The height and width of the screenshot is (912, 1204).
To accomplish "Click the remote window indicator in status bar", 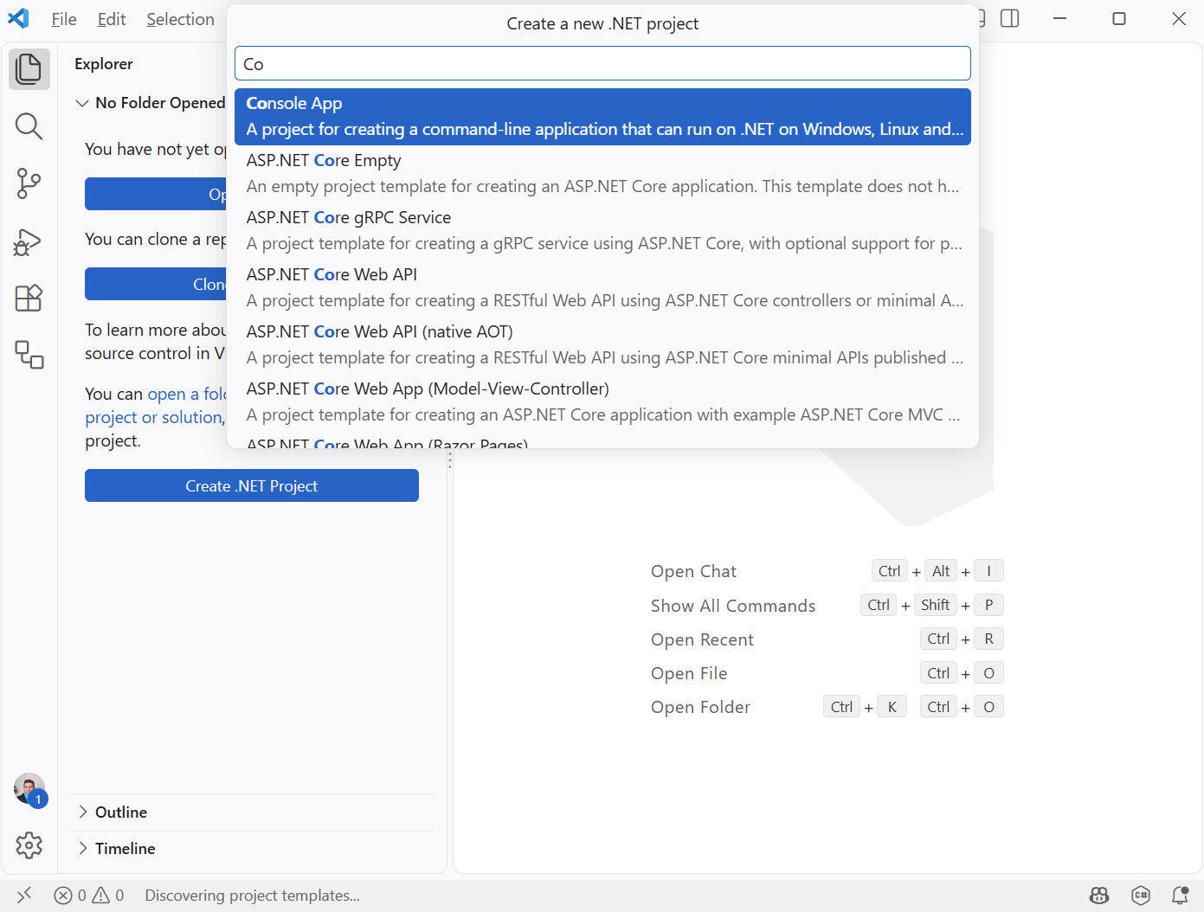I will 24,896.
